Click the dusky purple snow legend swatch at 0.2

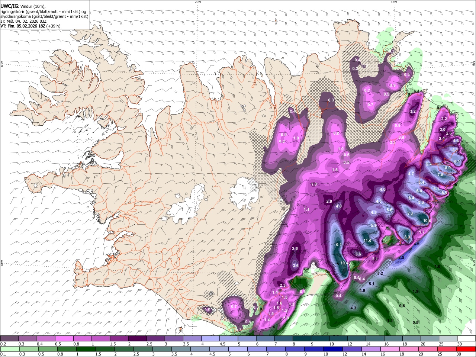click(9, 339)
